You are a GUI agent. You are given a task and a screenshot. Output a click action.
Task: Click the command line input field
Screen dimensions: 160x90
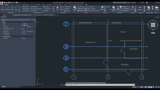coord(100,85)
